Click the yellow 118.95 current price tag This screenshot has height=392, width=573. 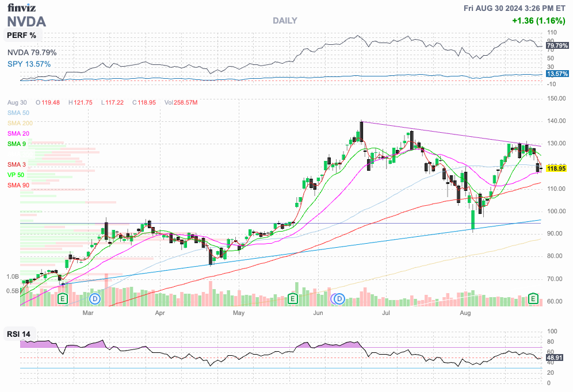[556, 168]
